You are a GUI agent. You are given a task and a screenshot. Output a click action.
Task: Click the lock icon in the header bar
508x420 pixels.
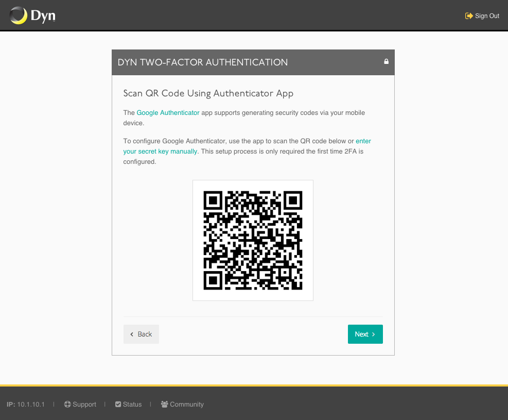pyautogui.click(x=386, y=61)
